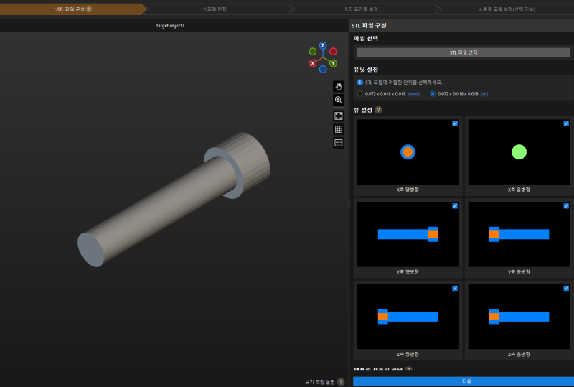
Task: Uncheck the Y축 음방향 view checkbox
Action: point(566,206)
